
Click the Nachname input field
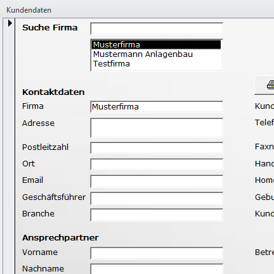point(157,269)
